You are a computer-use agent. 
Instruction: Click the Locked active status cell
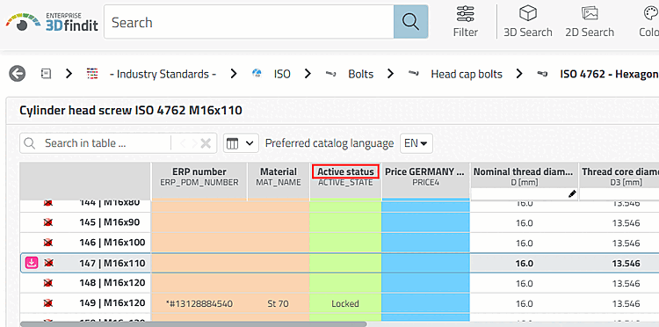tap(345, 303)
